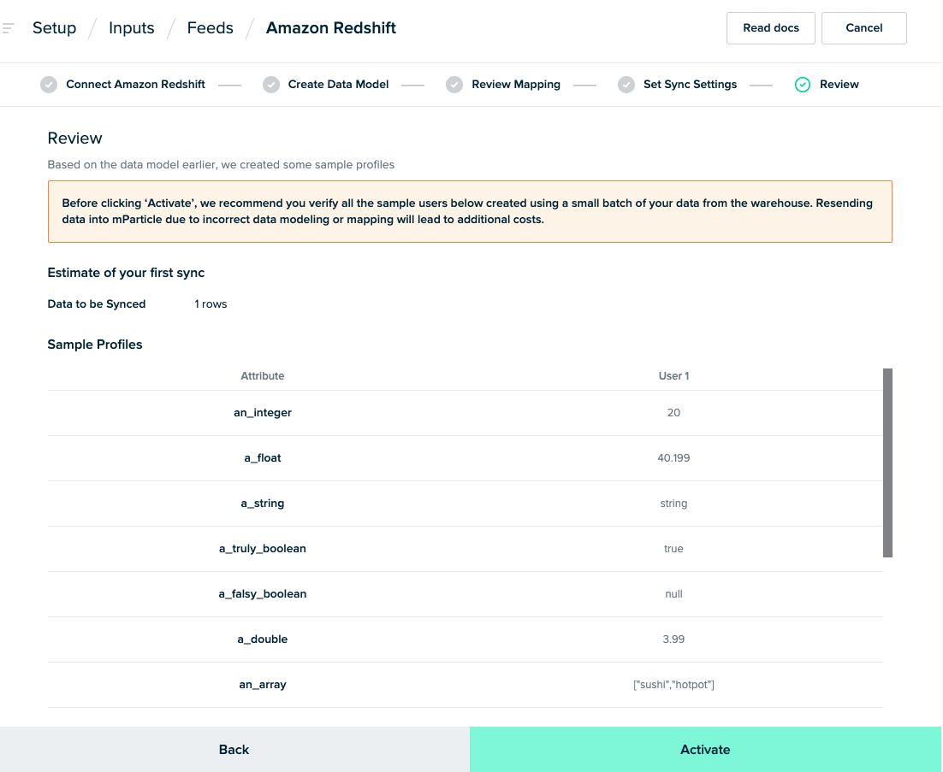Select the an_integer attribute row
Image resolution: width=943 pixels, height=772 pixels.
[x=465, y=413]
